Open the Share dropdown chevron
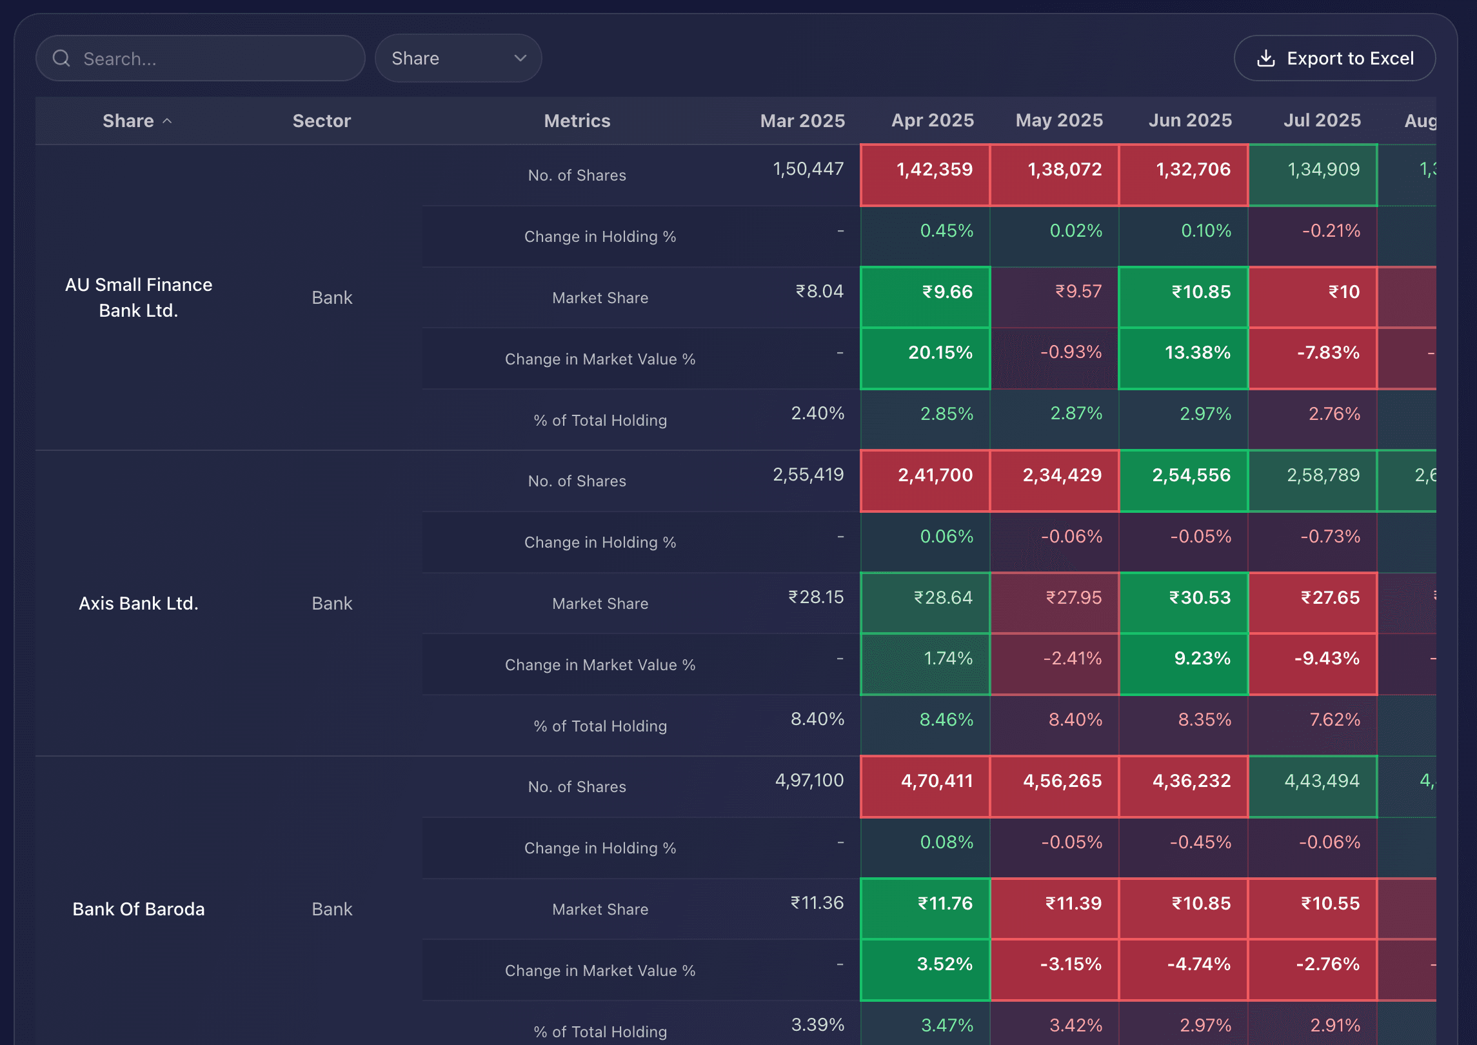This screenshot has height=1045, width=1477. point(520,59)
